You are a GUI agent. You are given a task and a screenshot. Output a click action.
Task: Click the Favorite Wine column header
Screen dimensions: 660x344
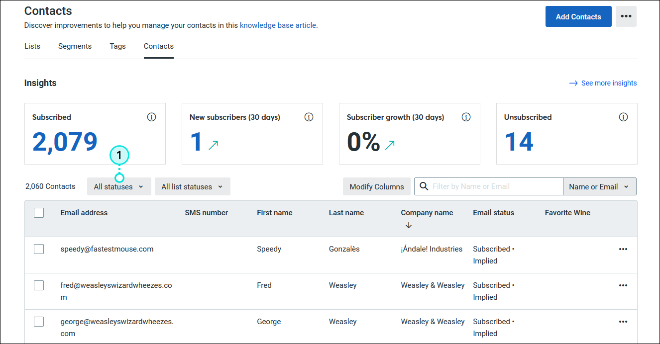click(567, 213)
